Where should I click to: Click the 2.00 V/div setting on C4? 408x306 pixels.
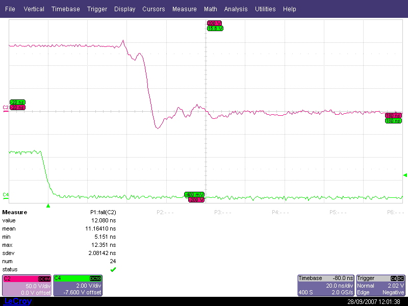point(88,286)
